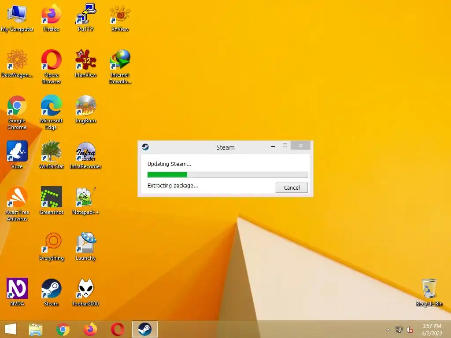The width and height of the screenshot is (451, 338).
Task: Click the 'Updating Steam...' status text
Action: (169, 164)
